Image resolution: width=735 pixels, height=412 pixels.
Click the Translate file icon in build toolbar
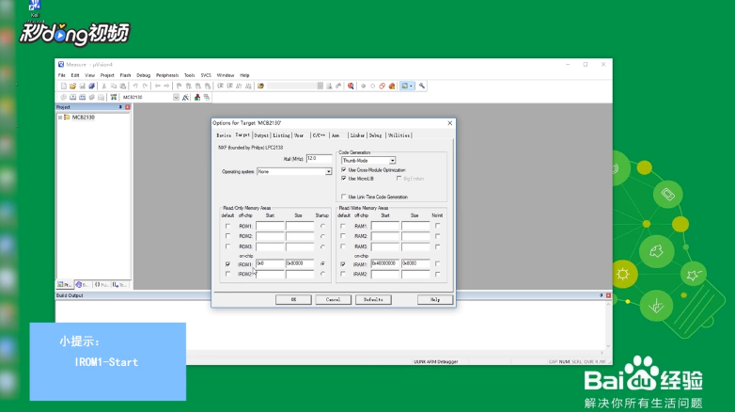[x=63, y=97]
